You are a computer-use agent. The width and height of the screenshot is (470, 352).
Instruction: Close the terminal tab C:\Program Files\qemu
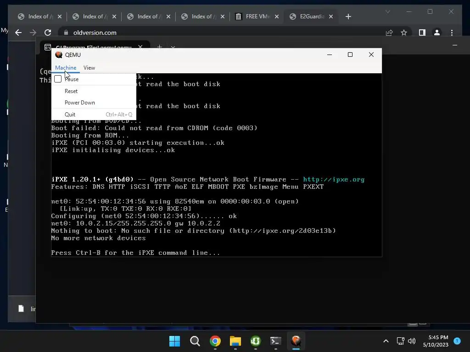(140, 47)
